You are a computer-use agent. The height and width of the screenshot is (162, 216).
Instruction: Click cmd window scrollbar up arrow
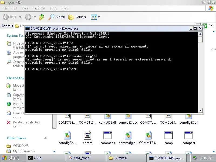(200, 34)
